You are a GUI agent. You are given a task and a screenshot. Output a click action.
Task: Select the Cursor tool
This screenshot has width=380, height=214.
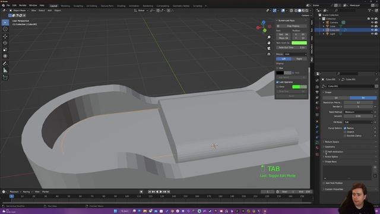click(5, 29)
